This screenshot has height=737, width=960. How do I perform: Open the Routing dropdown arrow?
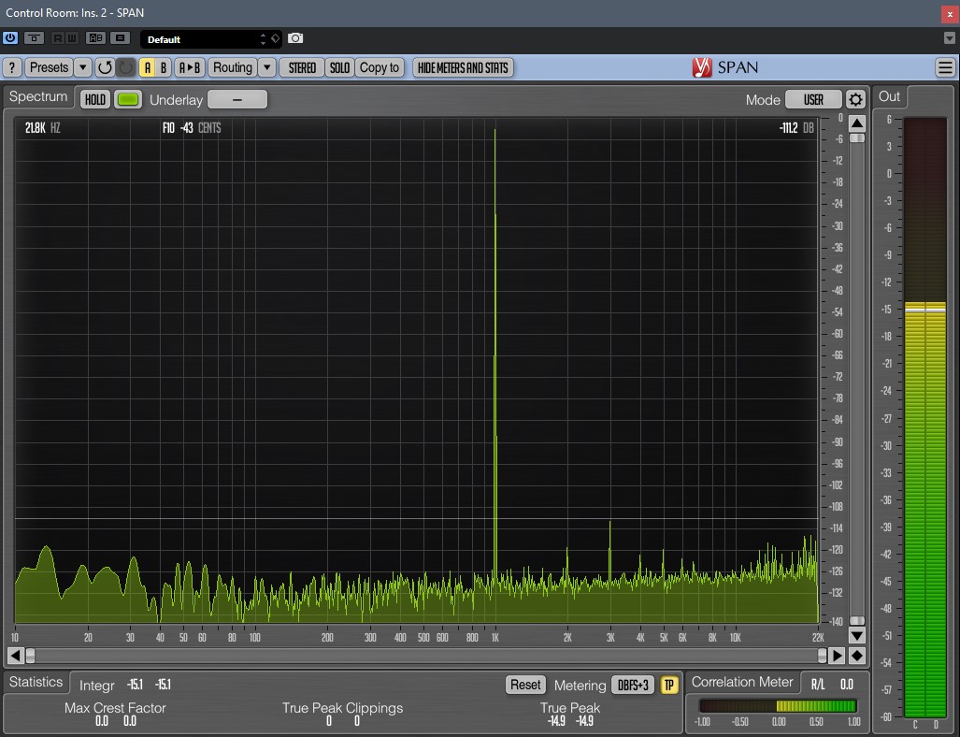267,67
